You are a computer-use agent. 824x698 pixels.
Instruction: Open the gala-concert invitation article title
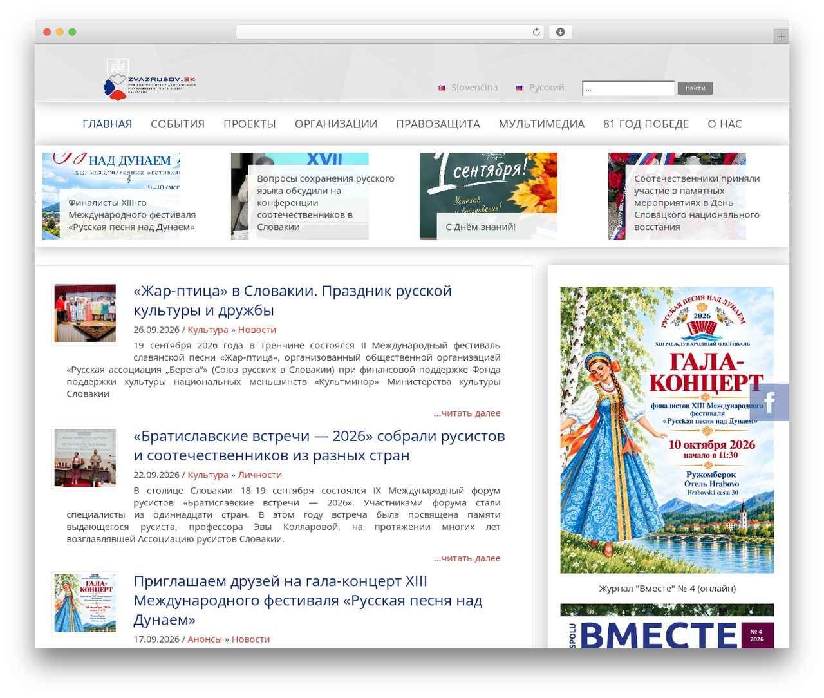308,600
